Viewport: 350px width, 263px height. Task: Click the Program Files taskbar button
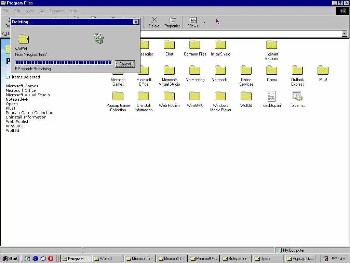[x=76, y=259]
